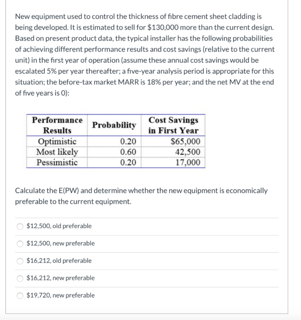This screenshot has height=320, width=301.
Task: Choose the "$12,500, new preferable" answer option
Action: coord(20,244)
